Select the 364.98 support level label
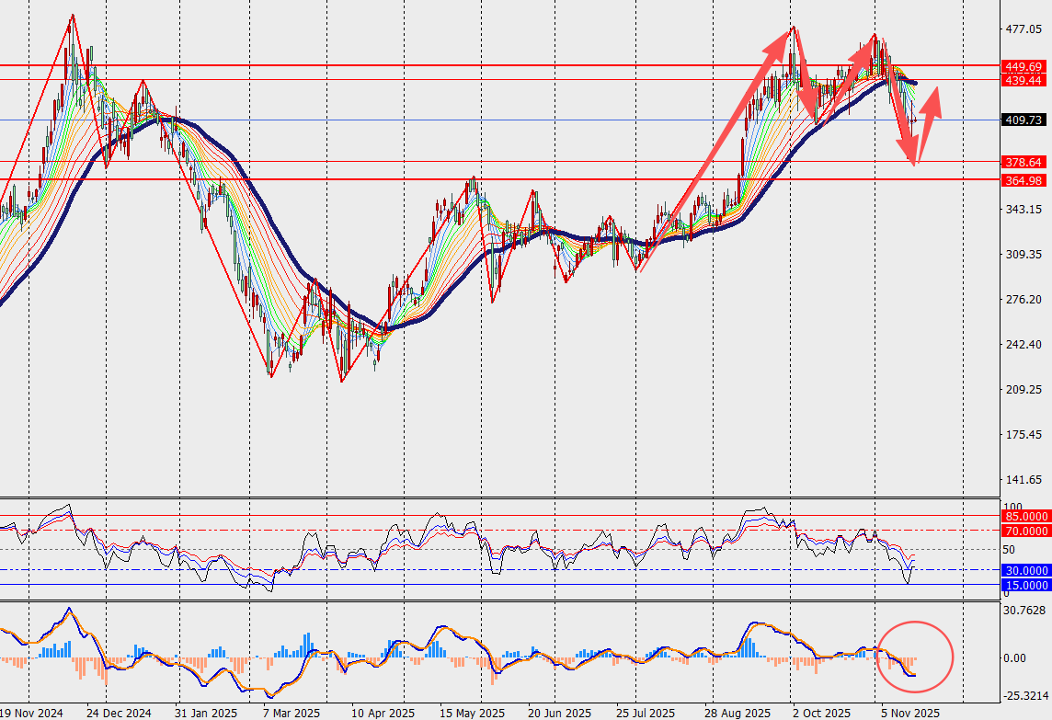 [1025, 179]
